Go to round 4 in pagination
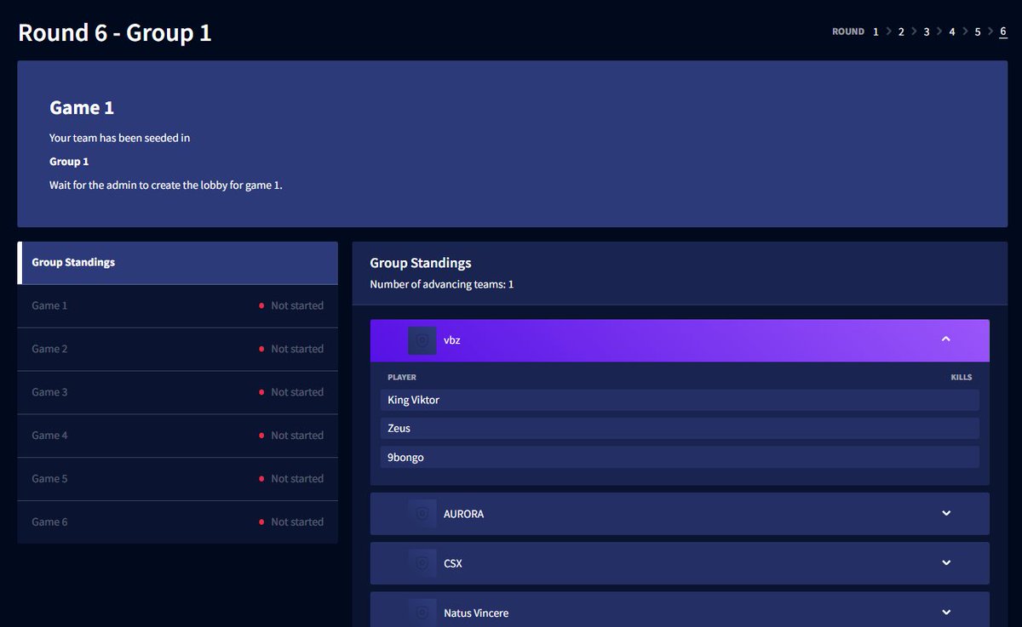 (952, 31)
